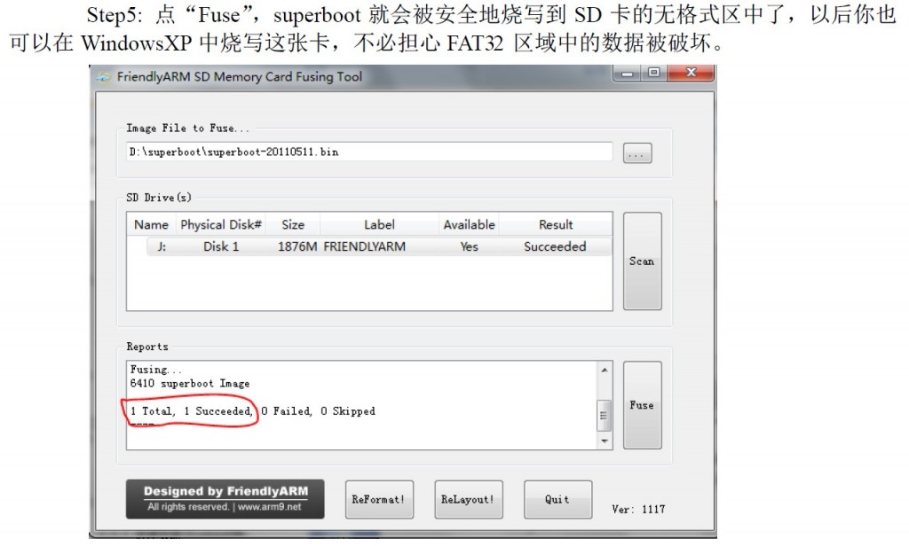This screenshot has height=546, width=909.
Task: Open the Designed by FriendlyARM banner
Action: coord(225,499)
